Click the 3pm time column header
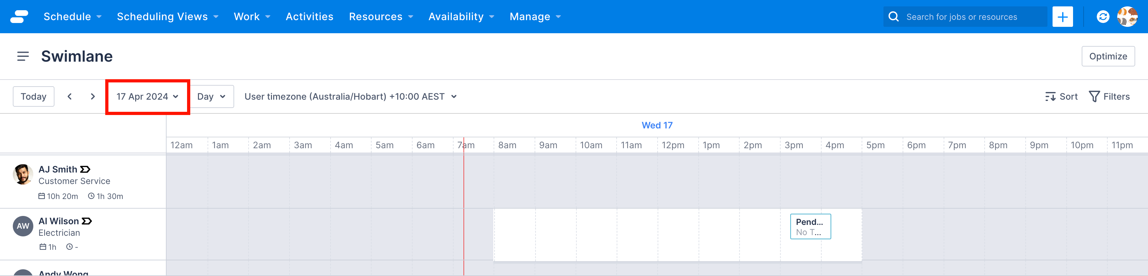This screenshot has height=276, width=1148. (x=794, y=145)
